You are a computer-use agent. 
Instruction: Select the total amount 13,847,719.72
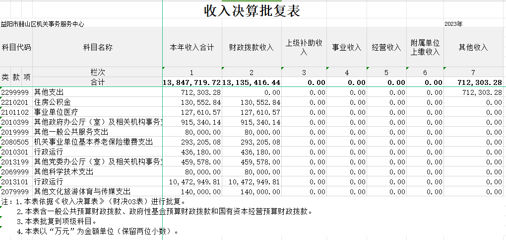pos(192,82)
